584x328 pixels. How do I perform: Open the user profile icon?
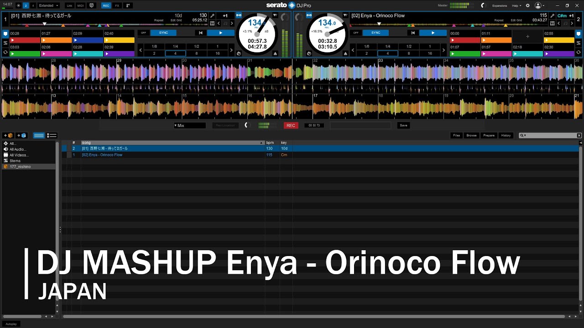tap(539, 5)
